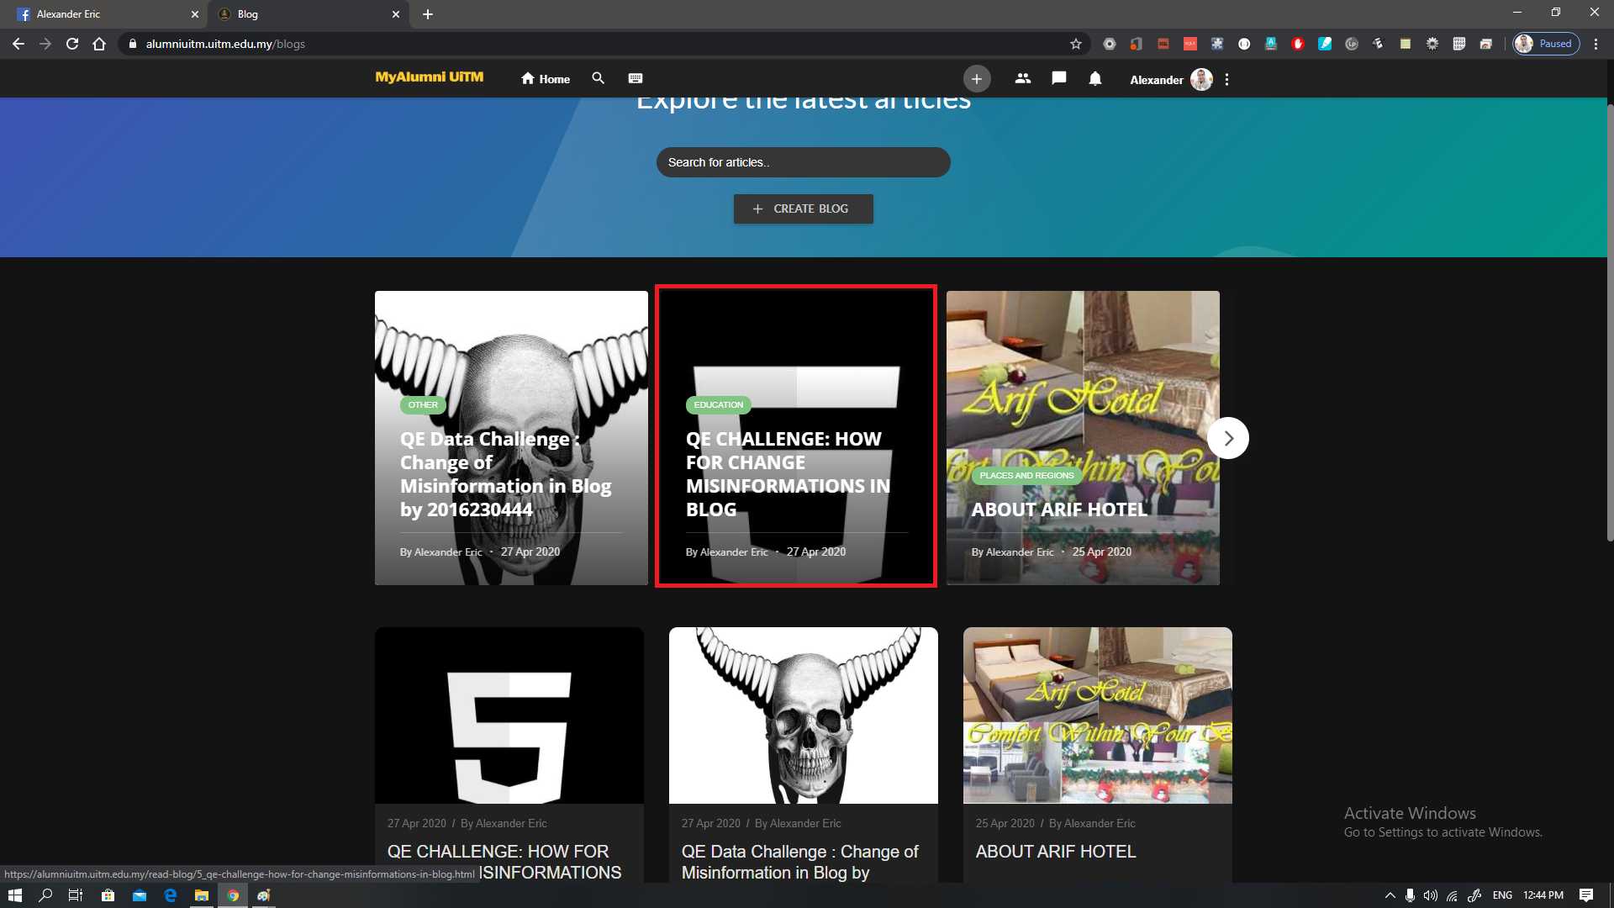1614x908 pixels.
Task: Select the Blog browser tab
Action: pos(308,14)
